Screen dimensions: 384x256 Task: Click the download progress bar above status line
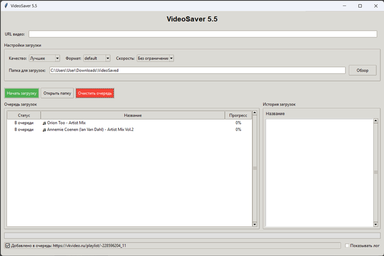pos(192,236)
